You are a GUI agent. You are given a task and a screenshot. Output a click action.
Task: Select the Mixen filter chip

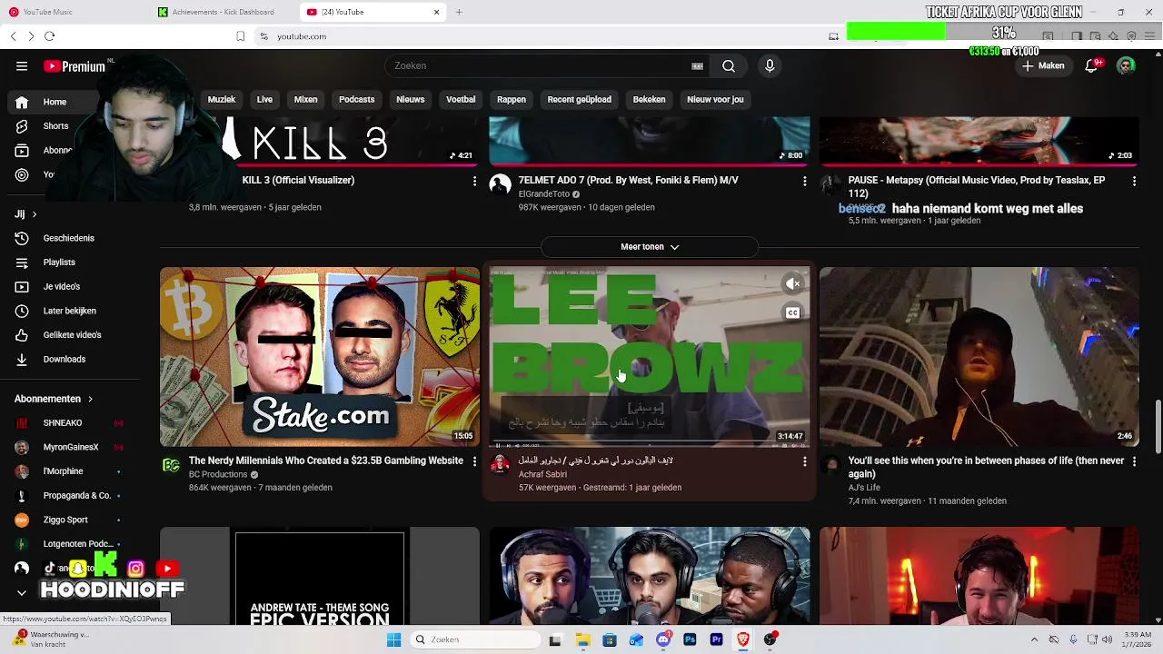305,99
